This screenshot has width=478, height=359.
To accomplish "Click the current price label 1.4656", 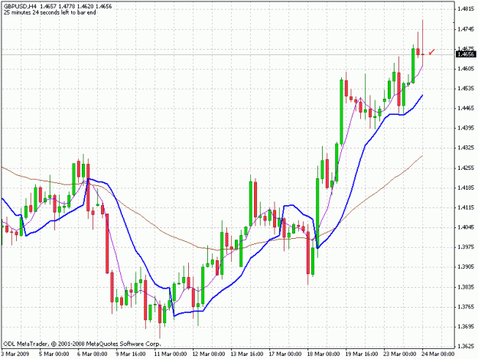I will pos(466,54).
